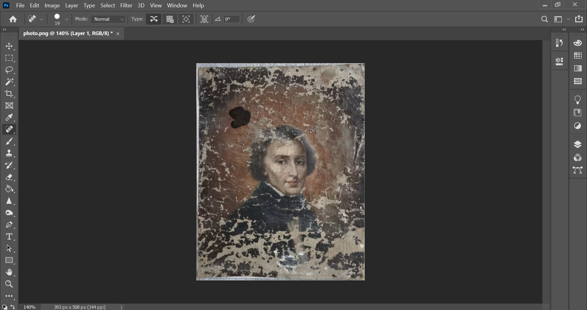
Task: Select the Clone Stamp tool
Action: [9, 153]
